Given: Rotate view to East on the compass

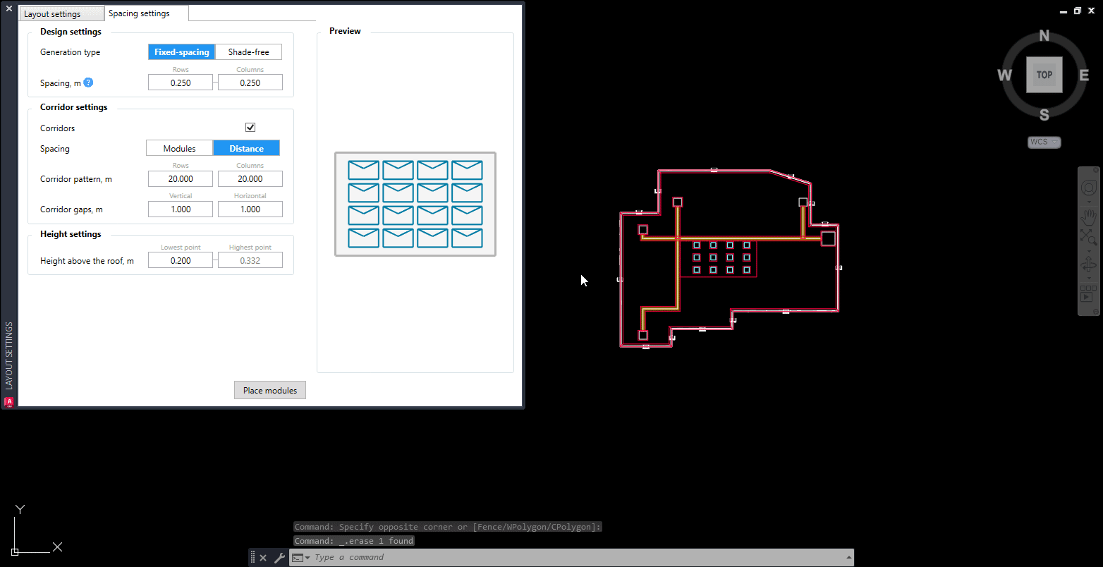Looking at the screenshot, I should [1084, 75].
